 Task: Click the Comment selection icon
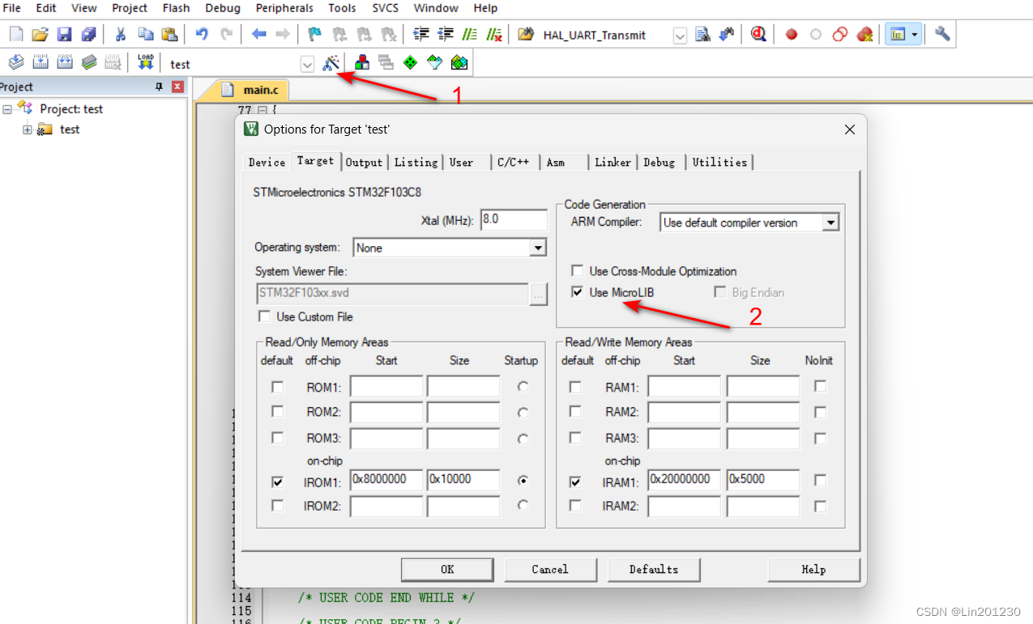click(469, 34)
